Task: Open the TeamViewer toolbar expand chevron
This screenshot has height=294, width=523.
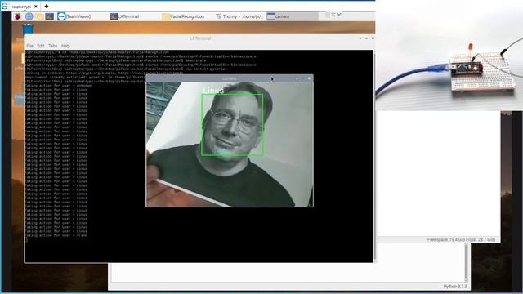Action: 339,15
